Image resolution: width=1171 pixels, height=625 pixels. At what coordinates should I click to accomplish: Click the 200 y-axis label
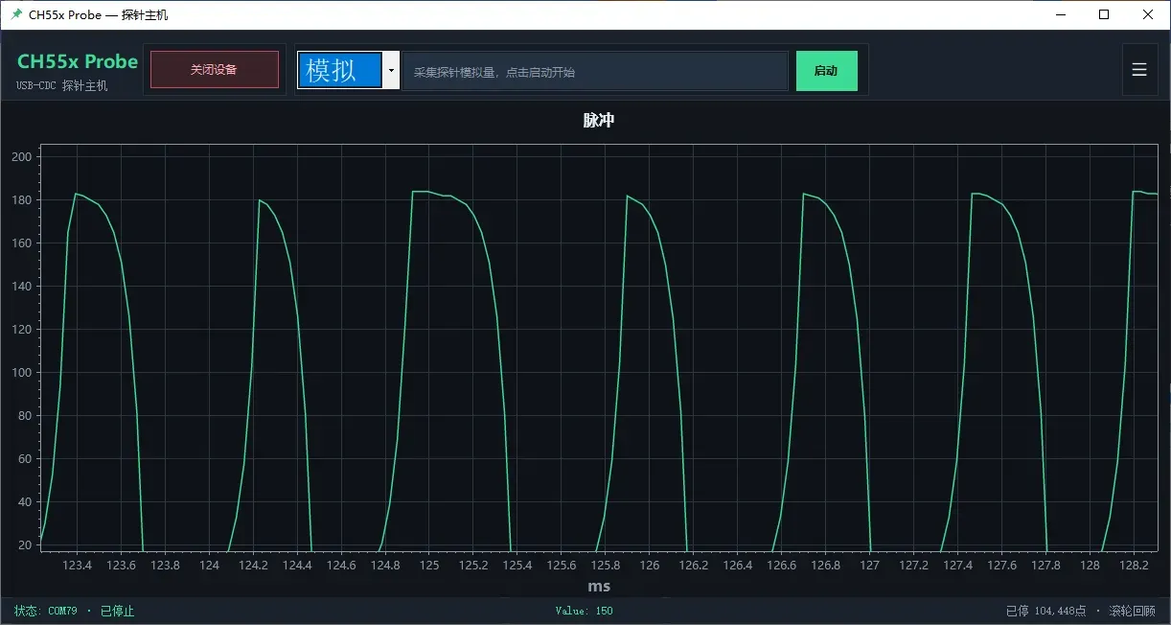22,157
